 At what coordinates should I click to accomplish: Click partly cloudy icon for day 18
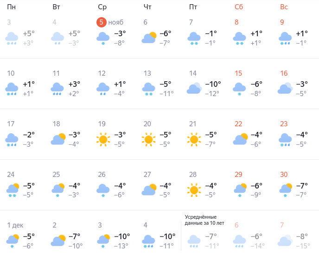57,139
